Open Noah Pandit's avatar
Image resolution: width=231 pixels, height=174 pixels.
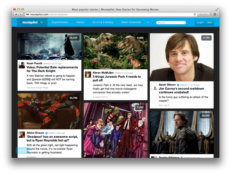[22, 65]
